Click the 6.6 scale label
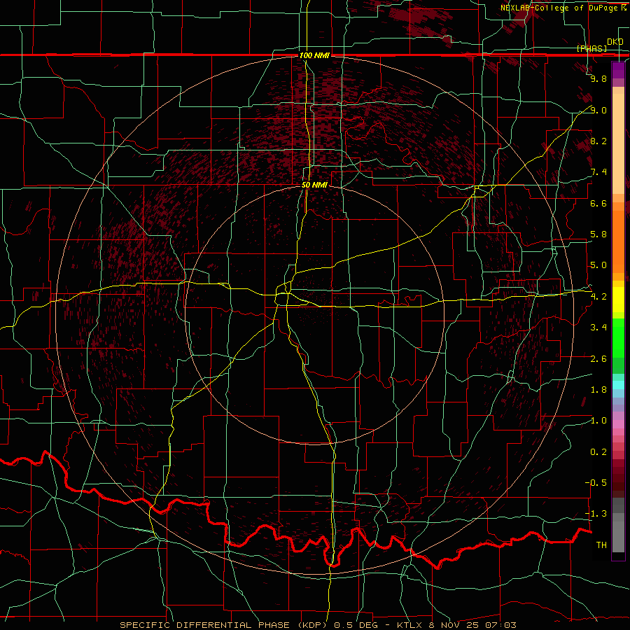 point(598,203)
